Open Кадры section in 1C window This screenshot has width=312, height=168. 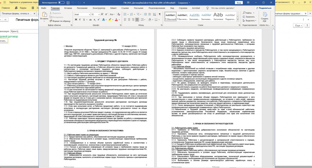click(21, 8)
